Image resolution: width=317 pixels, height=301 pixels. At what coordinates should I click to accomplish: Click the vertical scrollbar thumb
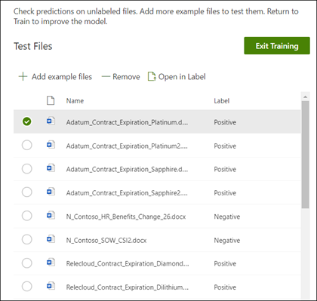305,155
